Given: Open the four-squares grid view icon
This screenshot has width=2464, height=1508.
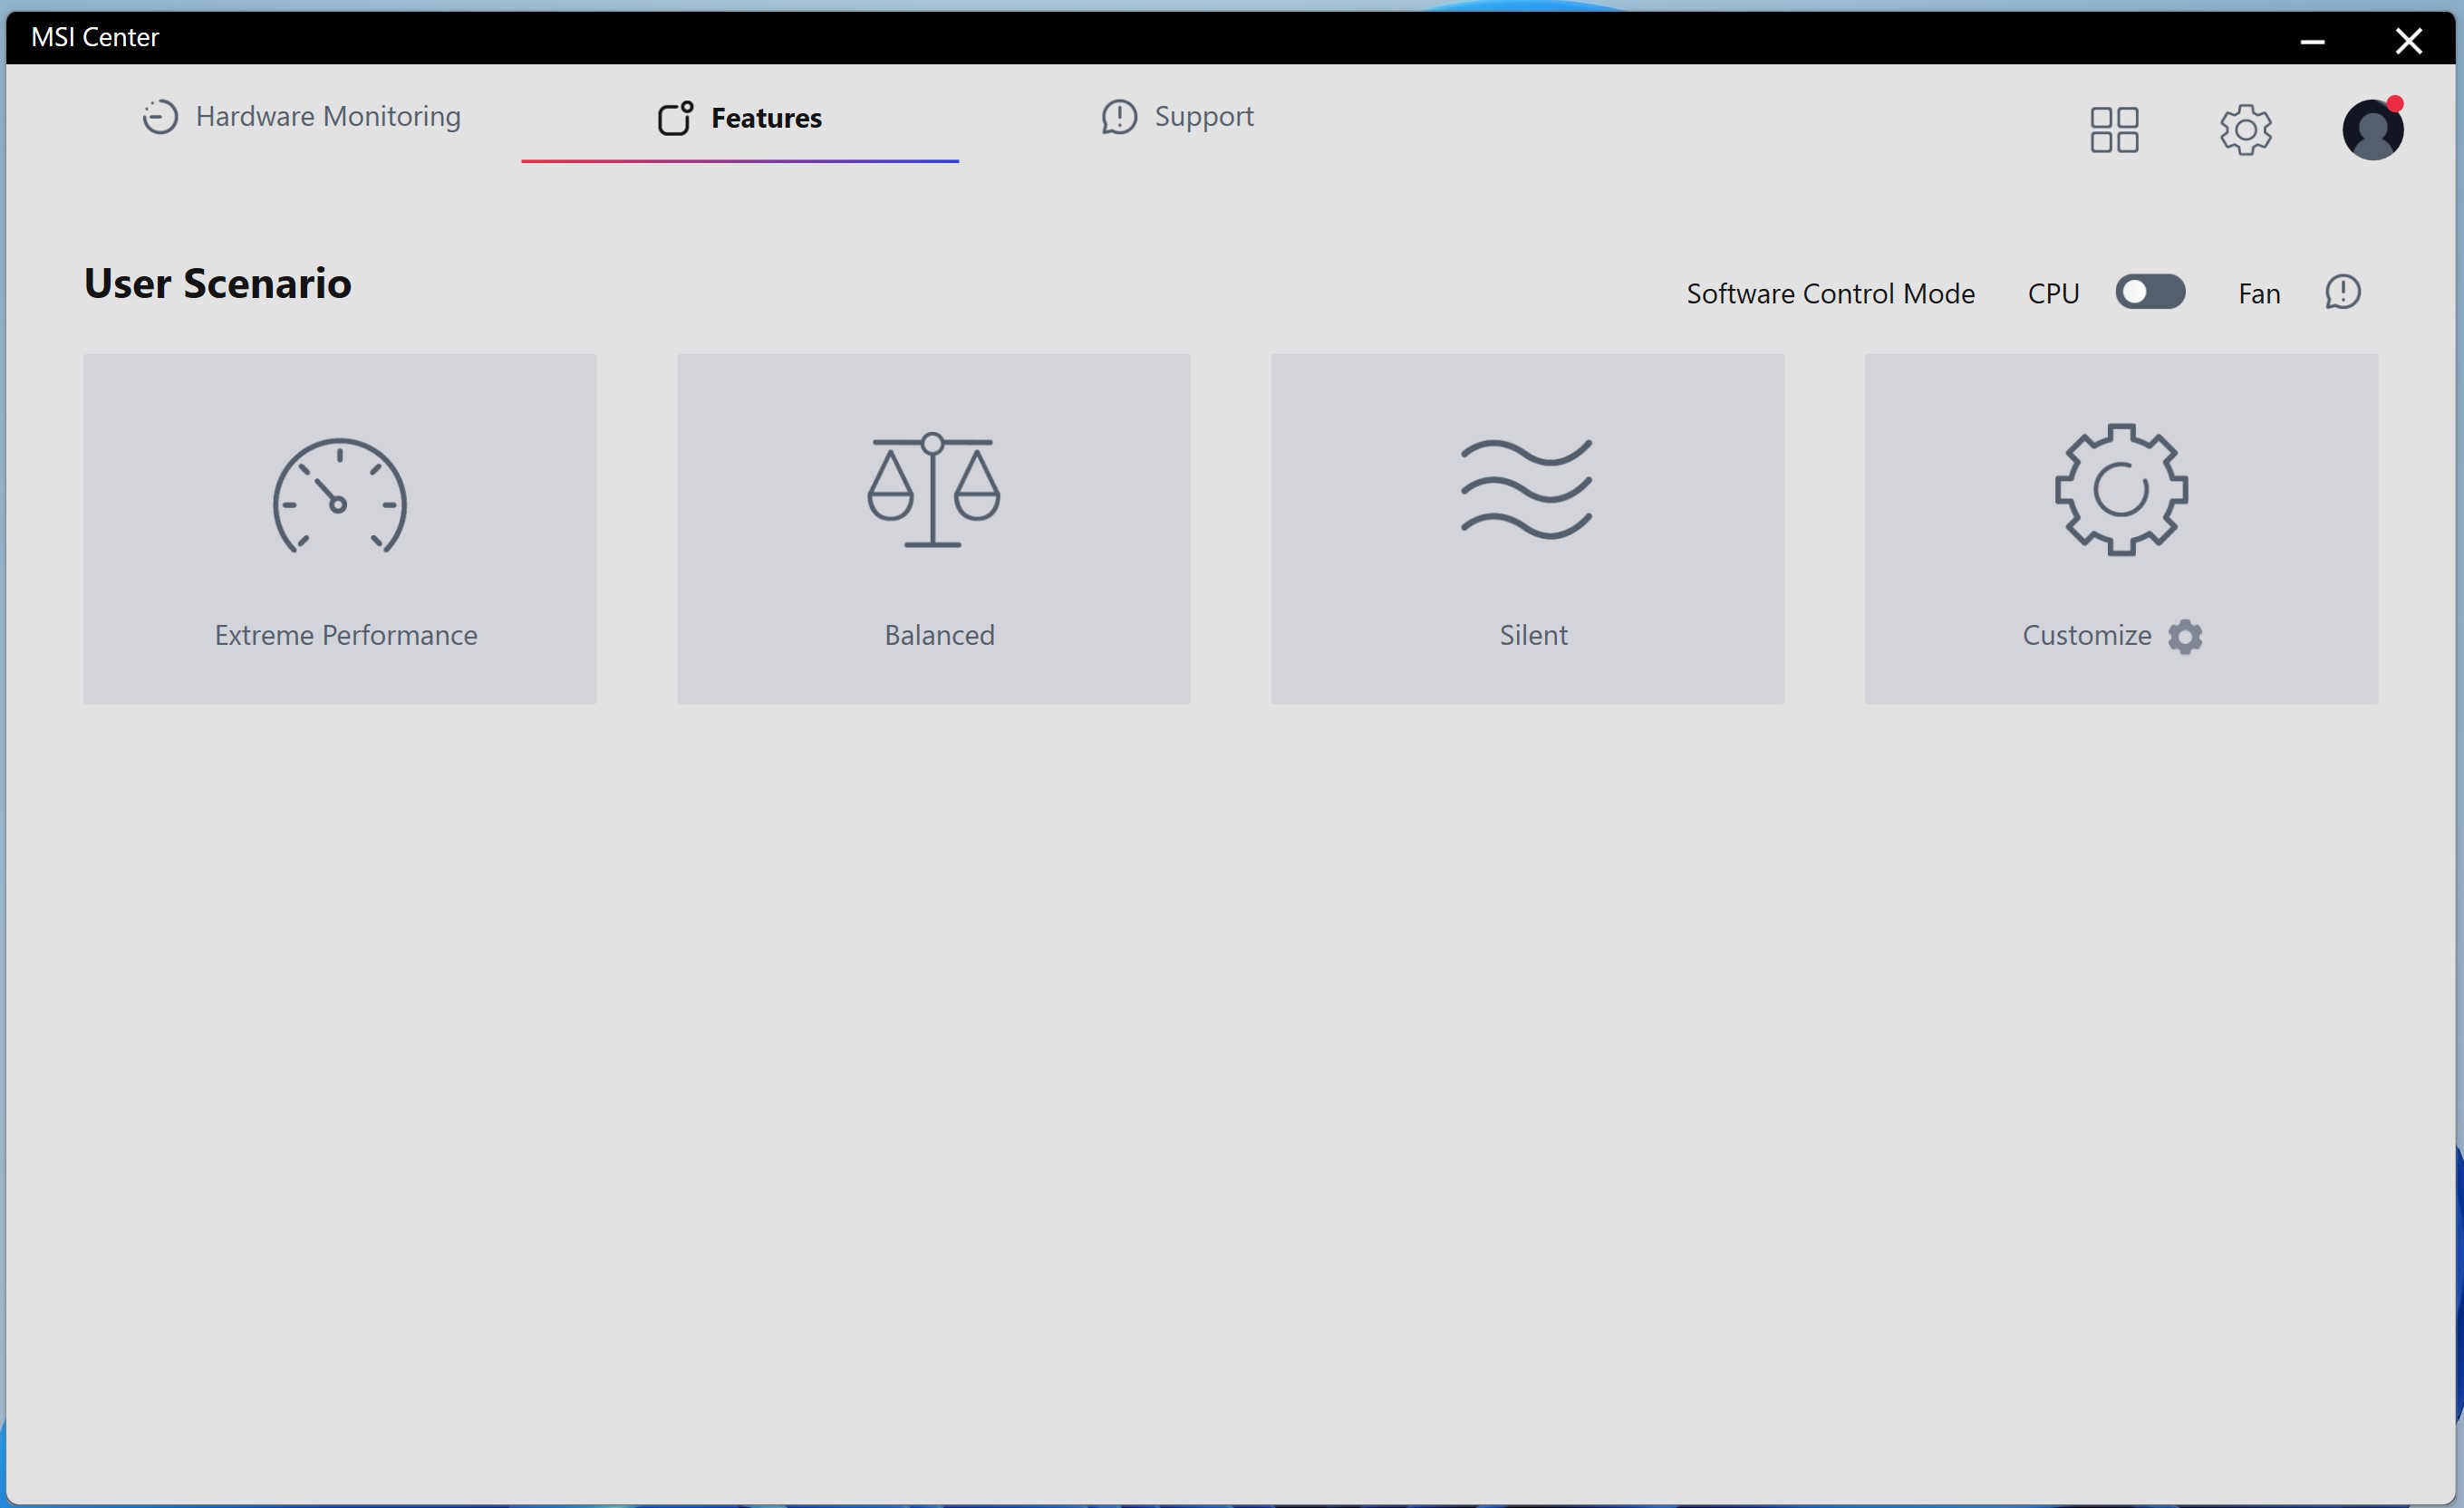Looking at the screenshot, I should tap(2114, 130).
